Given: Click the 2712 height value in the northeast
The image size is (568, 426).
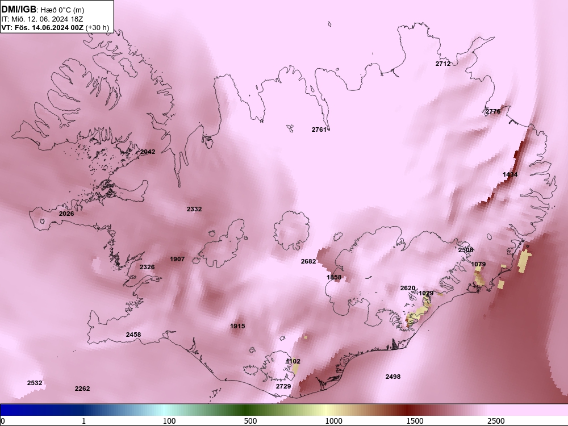Looking at the screenshot, I should [x=442, y=64].
